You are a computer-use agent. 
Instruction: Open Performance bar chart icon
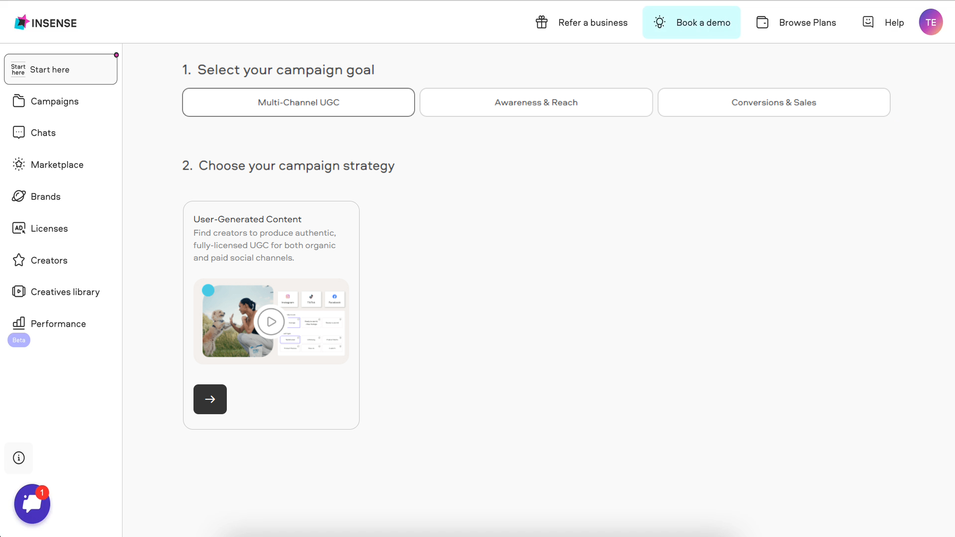[19, 323]
